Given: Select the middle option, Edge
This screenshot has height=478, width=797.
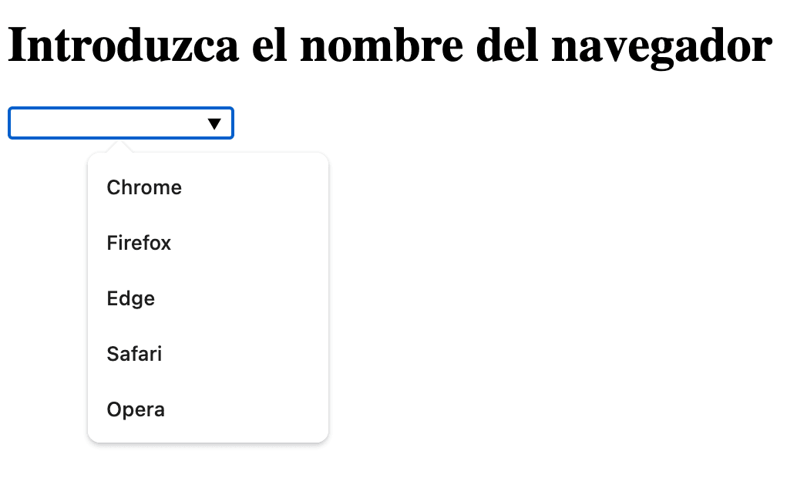Looking at the screenshot, I should (131, 299).
